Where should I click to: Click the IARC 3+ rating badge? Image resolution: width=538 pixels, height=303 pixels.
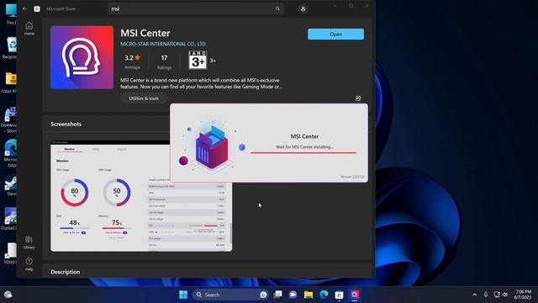198,60
